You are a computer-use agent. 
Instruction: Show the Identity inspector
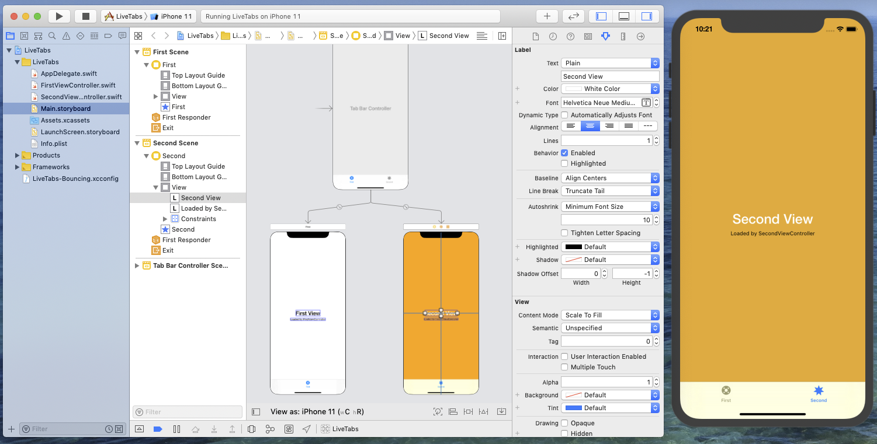tap(588, 36)
